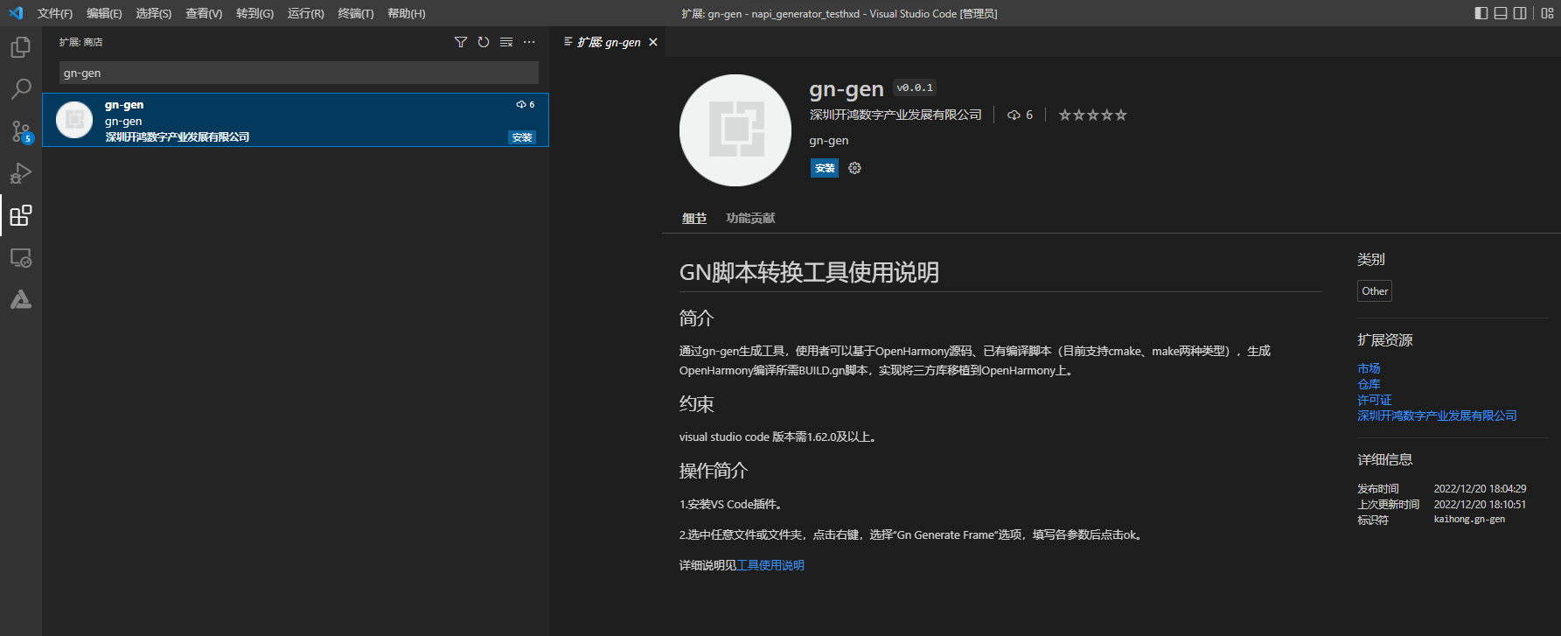Click the blue 安装 button on detail page
The height and width of the screenshot is (636, 1561).
pos(825,168)
